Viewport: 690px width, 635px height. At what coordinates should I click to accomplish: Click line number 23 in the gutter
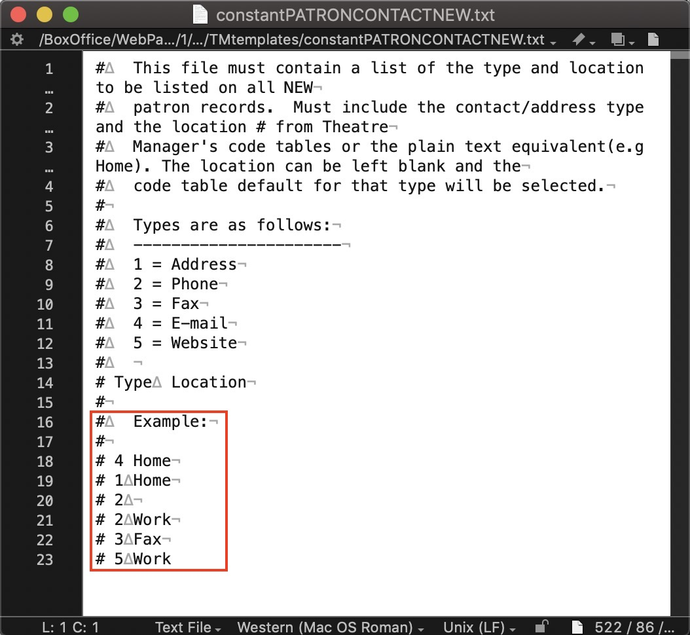pyautogui.click(x=45, y=559)
